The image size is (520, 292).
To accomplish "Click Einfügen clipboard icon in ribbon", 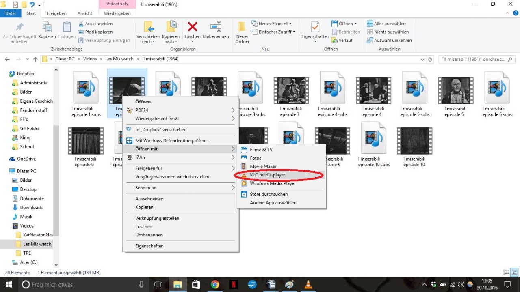I will [67, 27].
